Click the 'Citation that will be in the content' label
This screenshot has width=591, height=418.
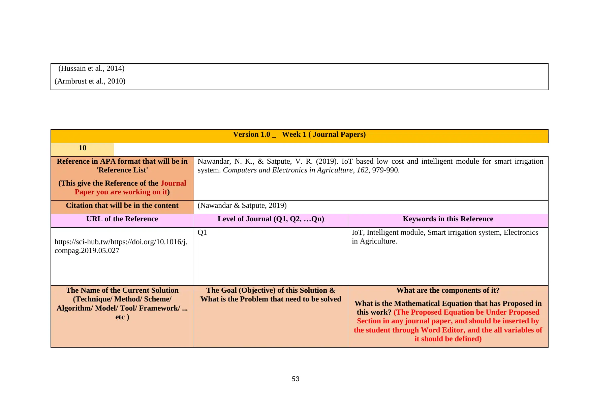coord(122,205)
